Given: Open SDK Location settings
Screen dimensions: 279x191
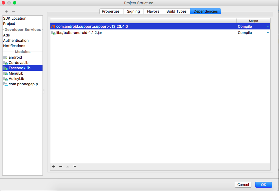Looking at the screenshot, I should (x=15, y=18).
